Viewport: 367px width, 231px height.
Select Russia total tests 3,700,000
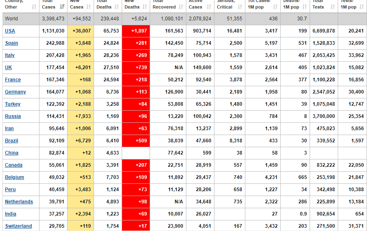click(x=324, y=116)
